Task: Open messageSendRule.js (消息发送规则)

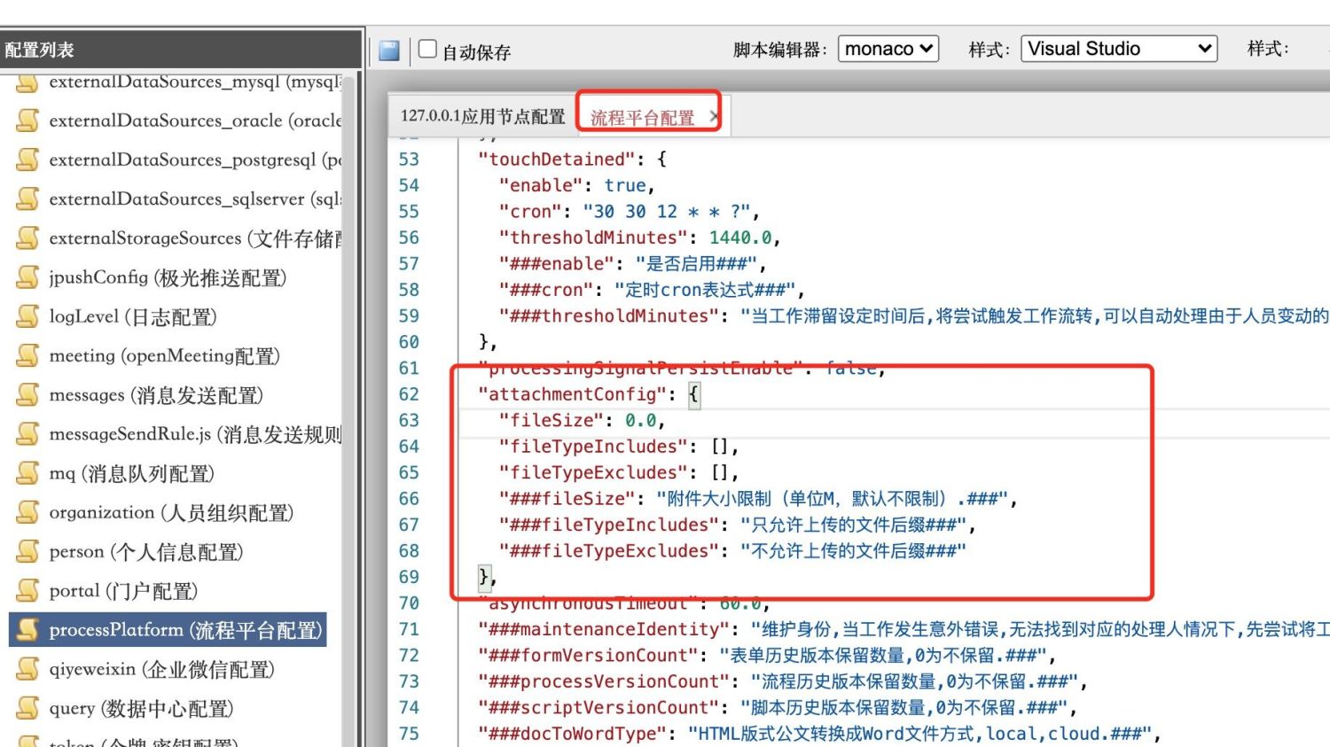Action: (x=195, y=433)
